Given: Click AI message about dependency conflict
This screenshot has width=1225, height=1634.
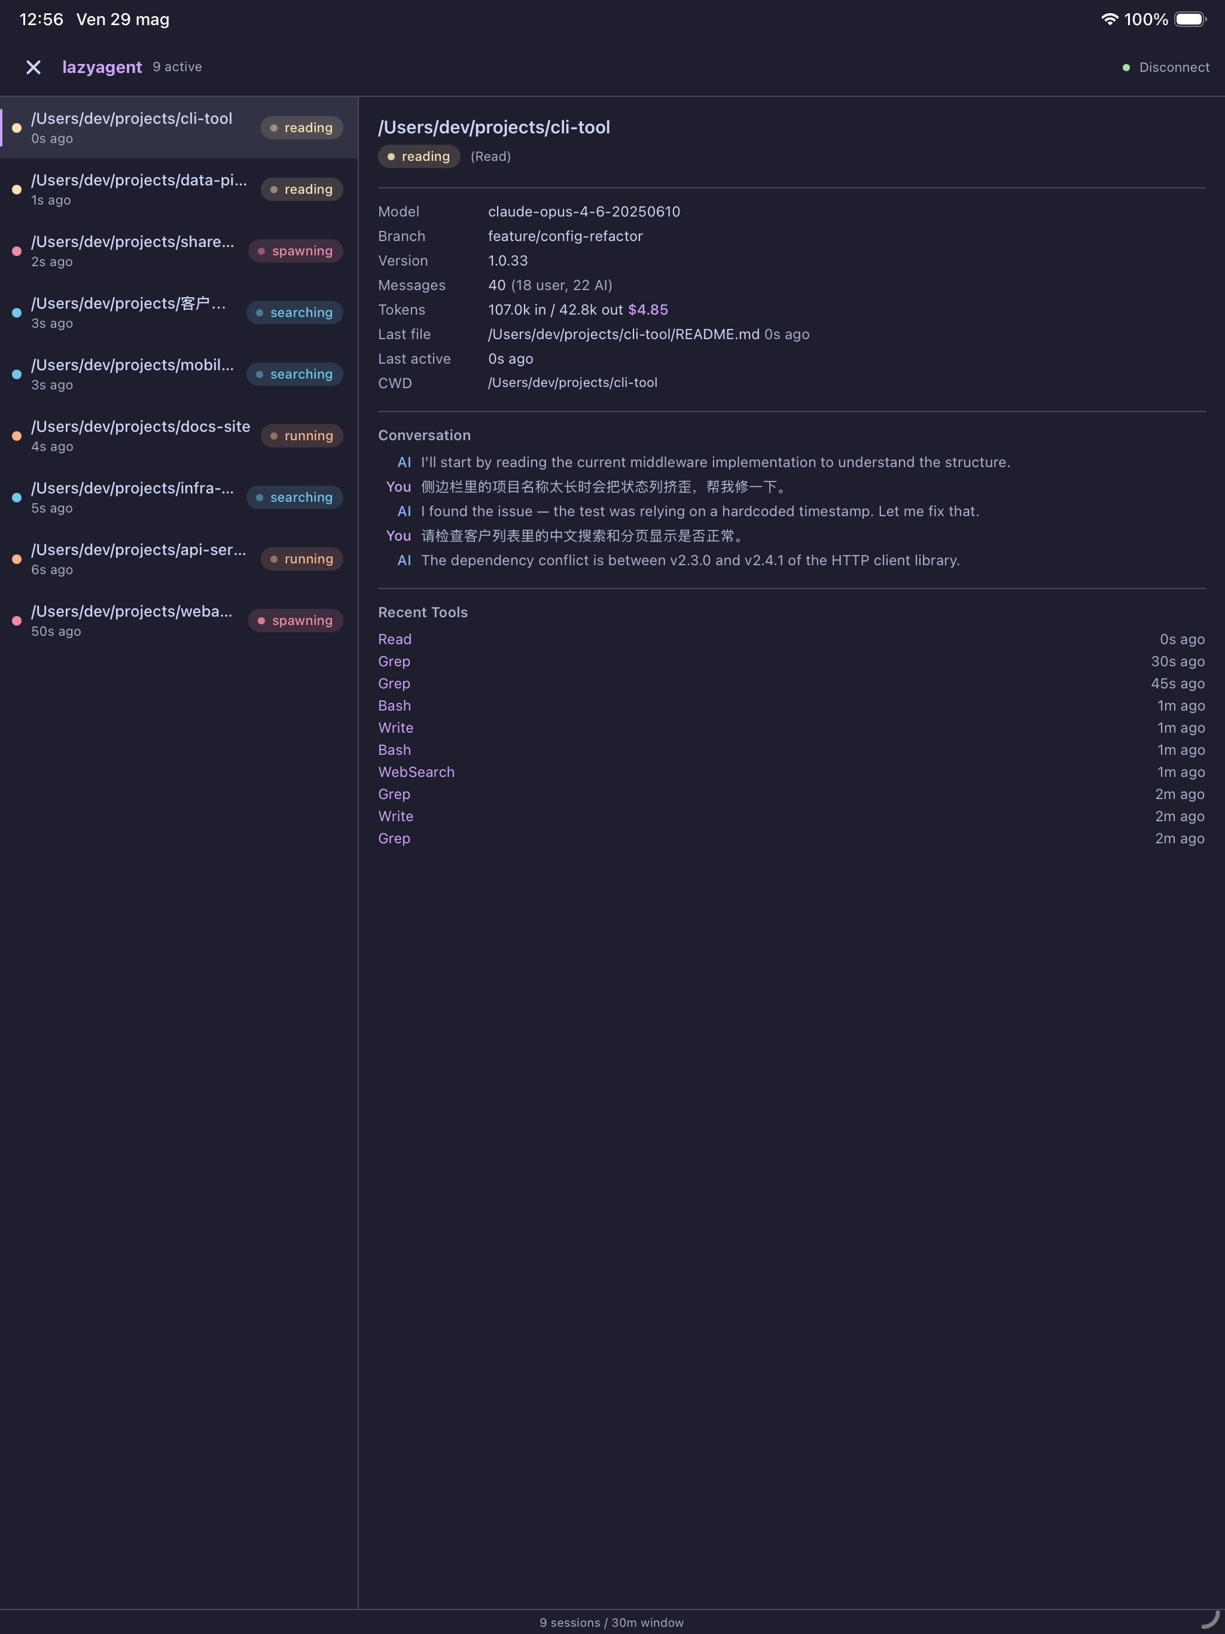Looking at the screenshot, I should [x=690, y=560].
